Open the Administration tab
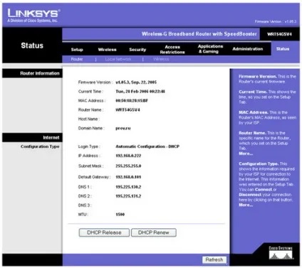 (x=248, y=49)
